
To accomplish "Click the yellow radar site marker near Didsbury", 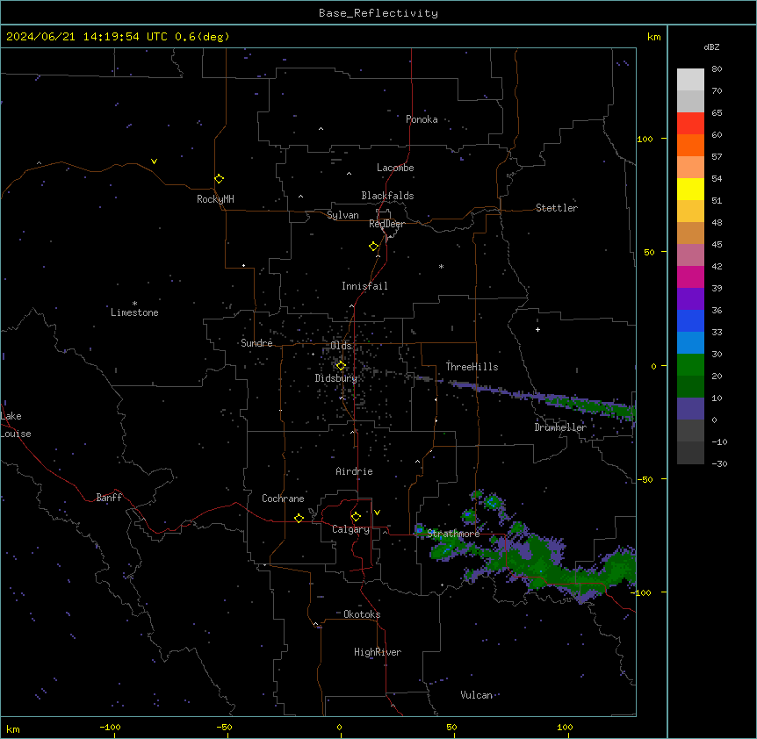I will 341,365.
